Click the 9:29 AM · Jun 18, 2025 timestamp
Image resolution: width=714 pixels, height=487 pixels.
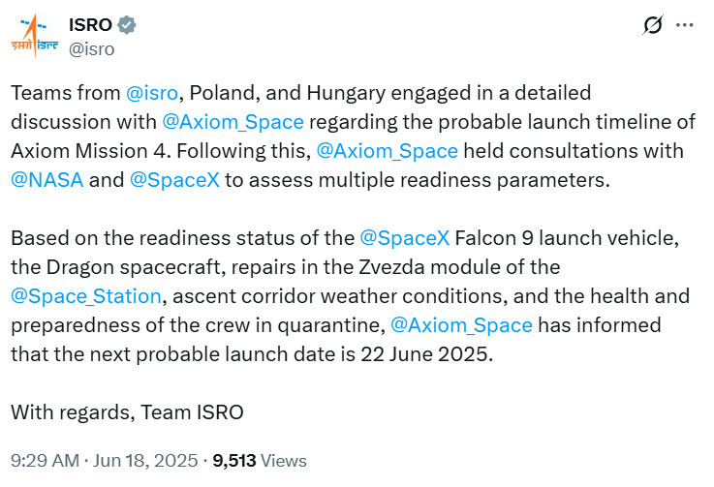pos(104,461)
